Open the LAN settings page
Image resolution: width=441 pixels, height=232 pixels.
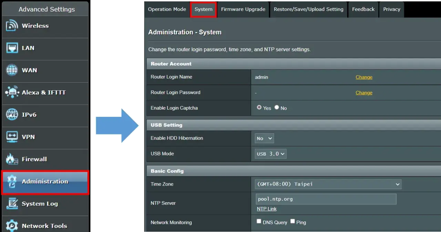point(45,48)
